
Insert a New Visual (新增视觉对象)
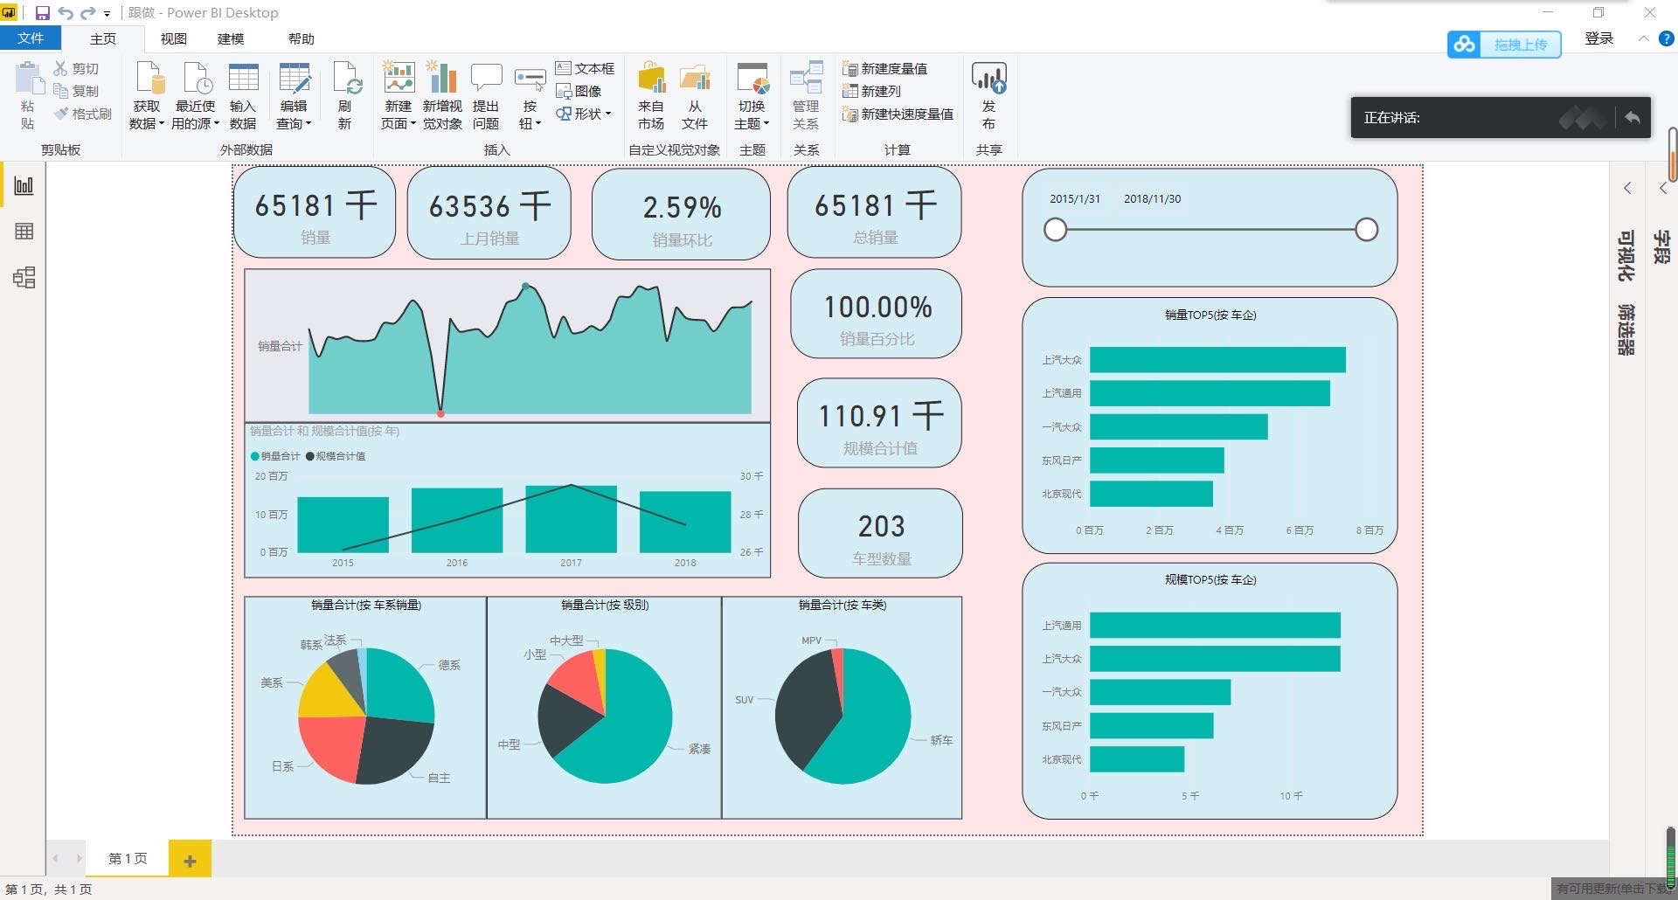(x=442, y=96)
